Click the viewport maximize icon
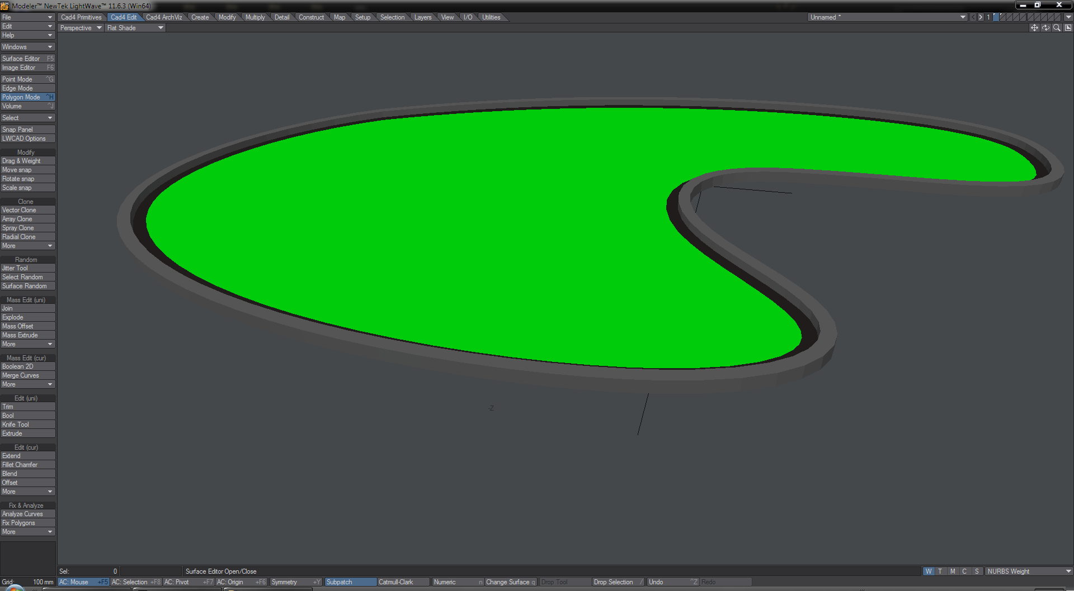Screen dimensions: 1074x591 1068,28
